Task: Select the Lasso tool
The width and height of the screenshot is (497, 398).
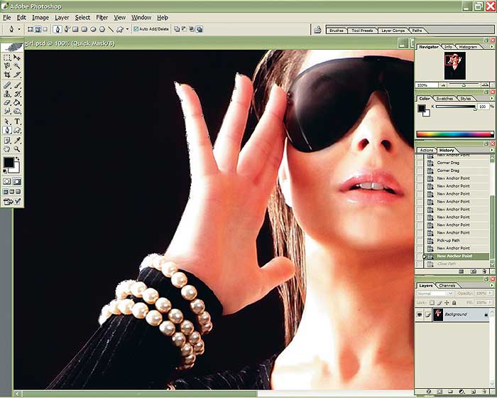Action: point(7,66)
